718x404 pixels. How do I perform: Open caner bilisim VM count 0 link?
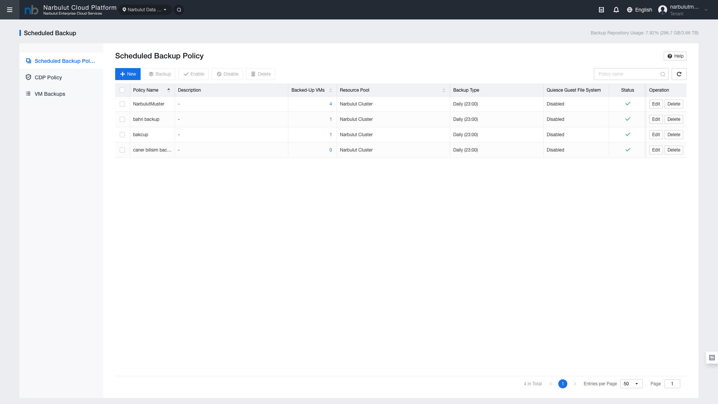click(x=331, y=150)
